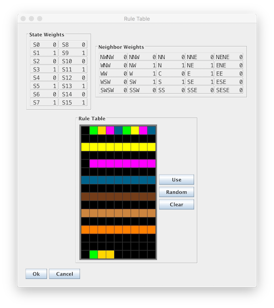Edit the WNW neighbor weight
Image resolution: width=274 pixels, height=308 pixels.
click(113, 65)
